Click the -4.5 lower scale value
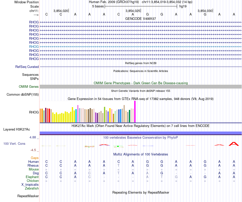The image size is (242, 202). [33, 150]
